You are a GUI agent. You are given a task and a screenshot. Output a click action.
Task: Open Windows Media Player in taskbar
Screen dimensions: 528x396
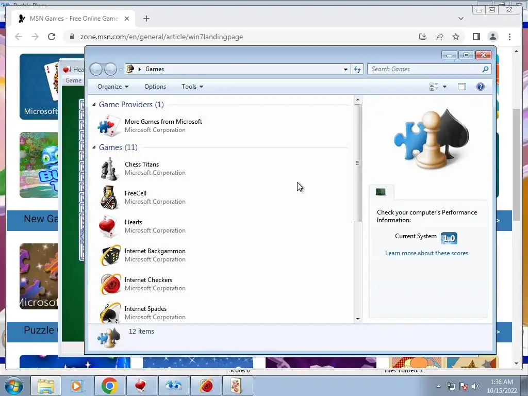tap(77, 386)
